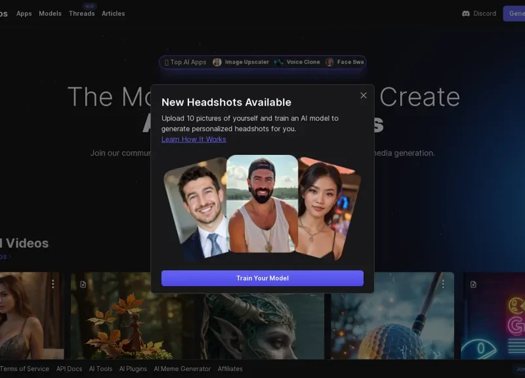Open the AI Meme Generator footer link
Image resolution: width=525 pixels, height=378 pixels.
pos(182,369)
